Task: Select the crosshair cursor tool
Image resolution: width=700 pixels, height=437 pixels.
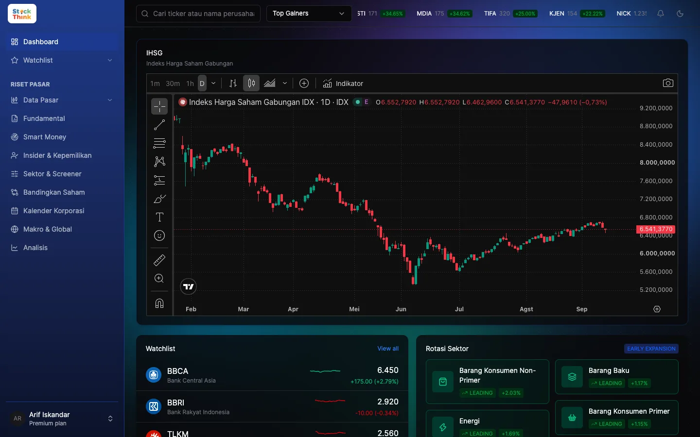Action: point(159,106)
